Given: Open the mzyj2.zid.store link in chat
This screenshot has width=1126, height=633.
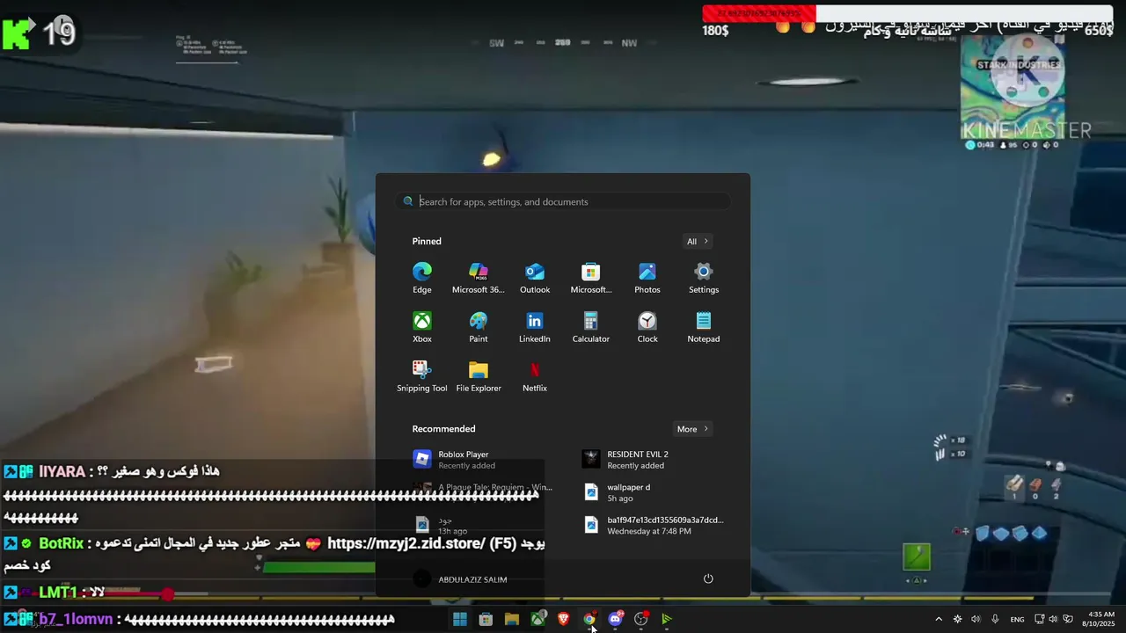Looking at the screenshot, I should (405, 543).
